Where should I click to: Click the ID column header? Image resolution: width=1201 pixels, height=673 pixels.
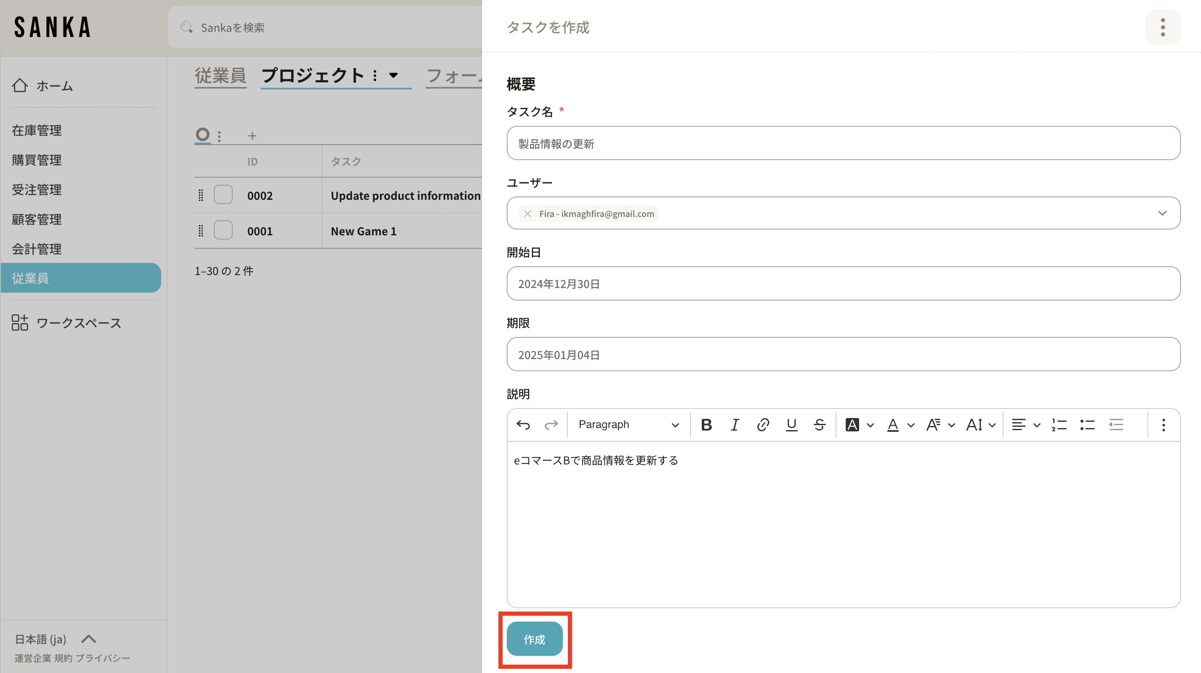pos(252,162)
